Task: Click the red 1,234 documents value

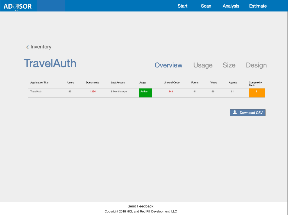Action: click(x=92, y=92)
